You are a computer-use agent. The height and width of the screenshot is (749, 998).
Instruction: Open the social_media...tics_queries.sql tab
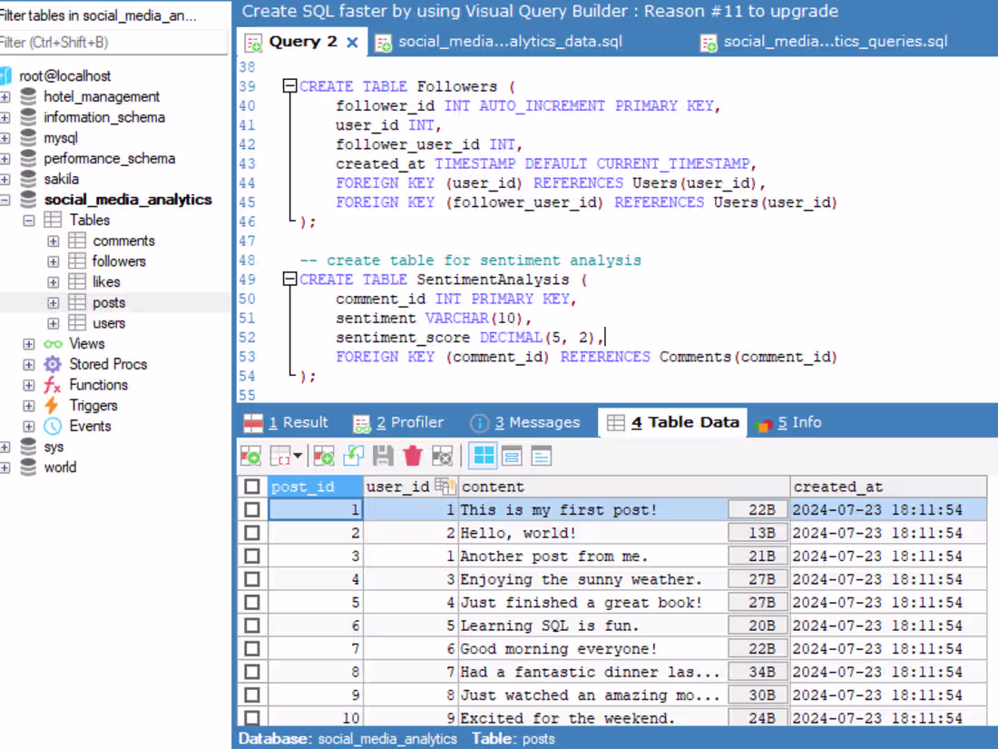click(x=836, y=41)
